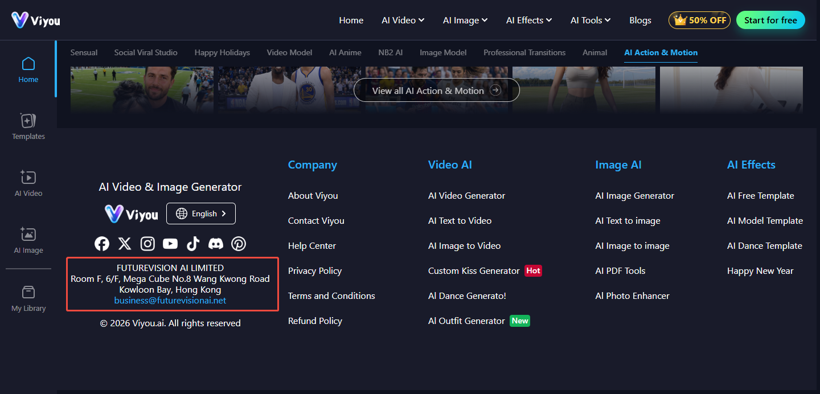Screen dimensions: 820x394
Task: Click the 'FUTUREVISION AI LIMITED' text
Action: coord(170,268)
